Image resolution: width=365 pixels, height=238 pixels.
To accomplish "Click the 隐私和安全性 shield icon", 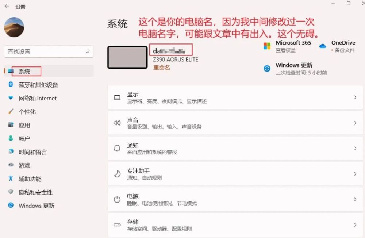I will [11, 192].
